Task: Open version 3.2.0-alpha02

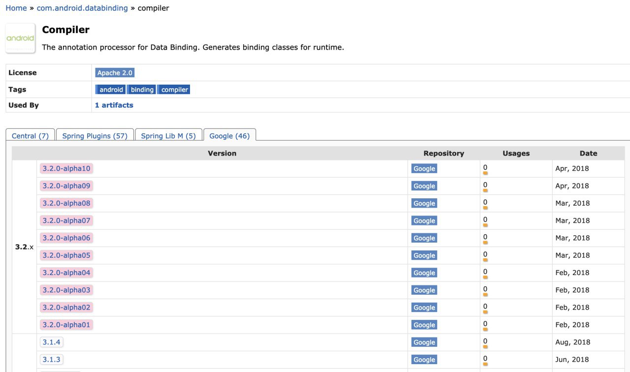Action: [x=66, y=308]
